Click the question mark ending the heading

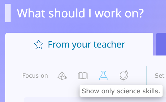click(141, 13)
